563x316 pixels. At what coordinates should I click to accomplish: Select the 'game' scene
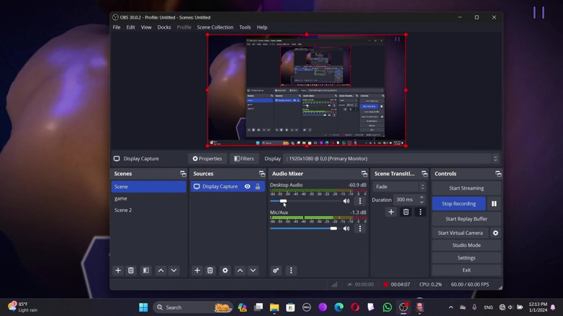[148, 198]
